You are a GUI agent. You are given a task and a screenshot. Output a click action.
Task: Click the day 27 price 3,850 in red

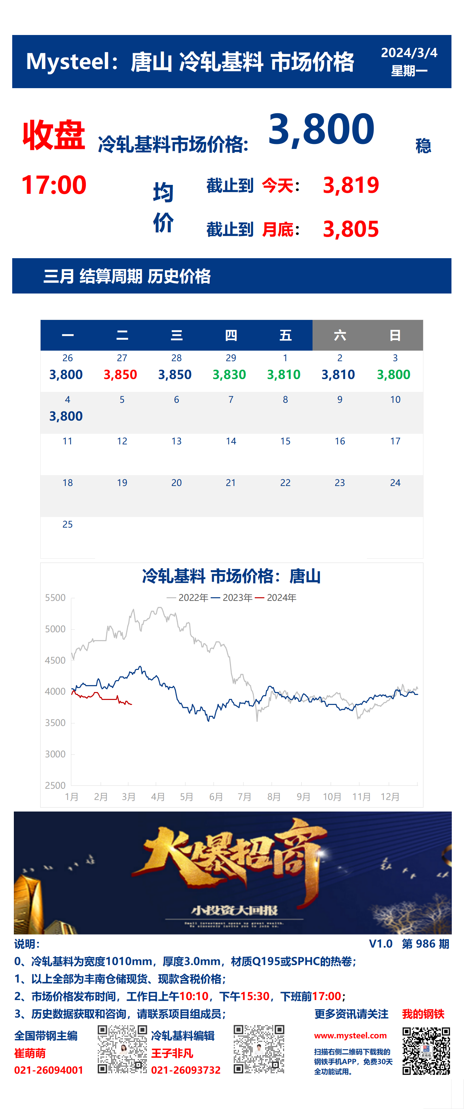[x=120, y=374]
